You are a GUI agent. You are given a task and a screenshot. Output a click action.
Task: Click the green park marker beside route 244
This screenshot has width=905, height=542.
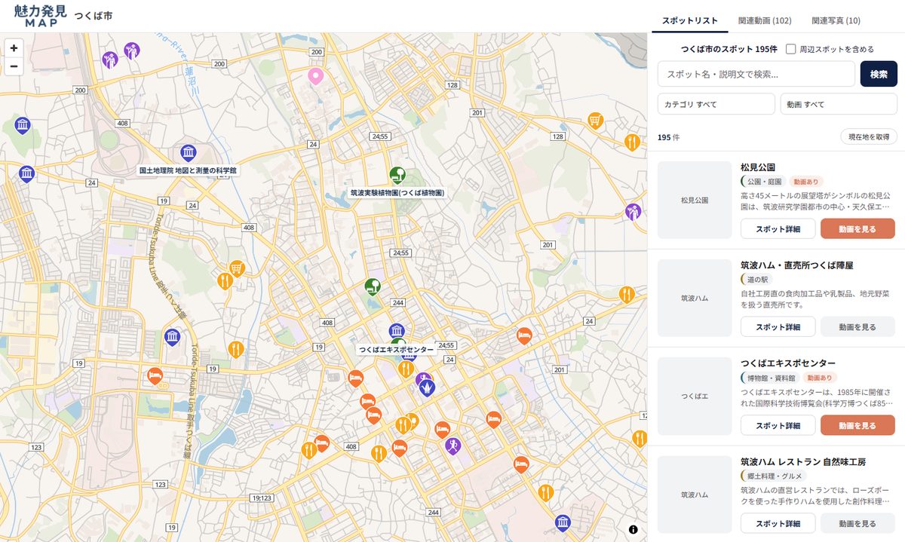coord(372,286)
